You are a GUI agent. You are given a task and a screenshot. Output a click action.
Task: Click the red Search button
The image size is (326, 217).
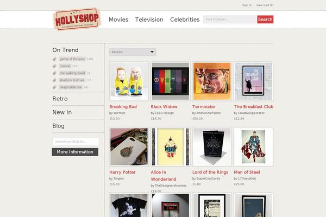(x=265, y=20)
